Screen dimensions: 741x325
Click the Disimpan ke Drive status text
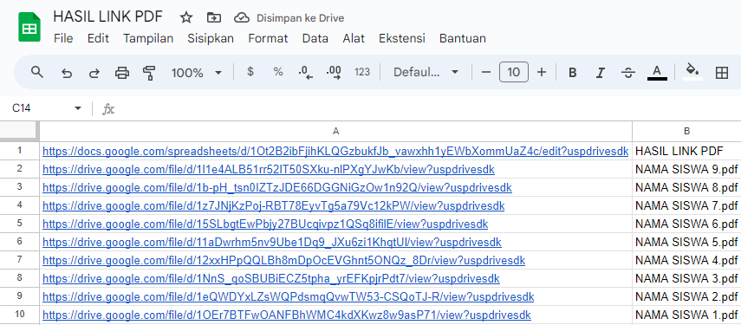(301, 18)
